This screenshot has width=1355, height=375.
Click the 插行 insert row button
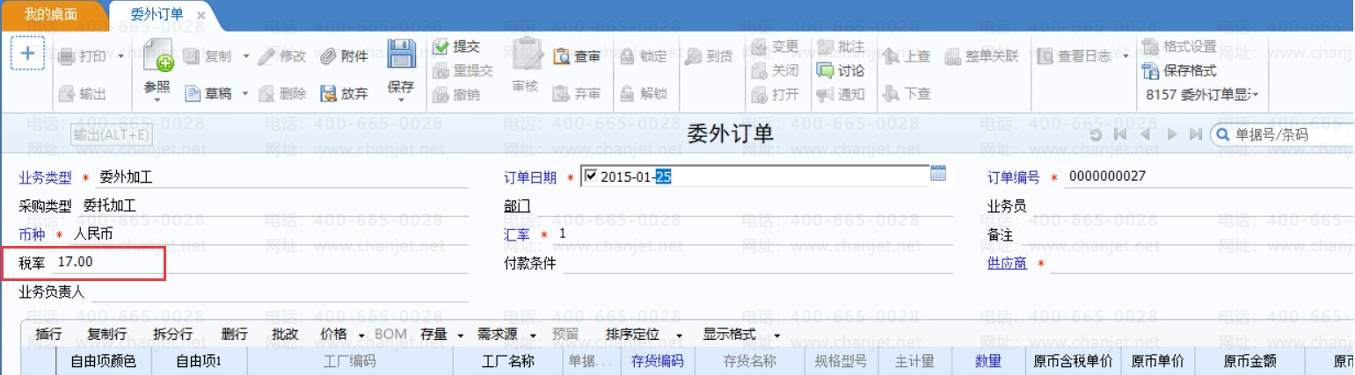(48, 335)
